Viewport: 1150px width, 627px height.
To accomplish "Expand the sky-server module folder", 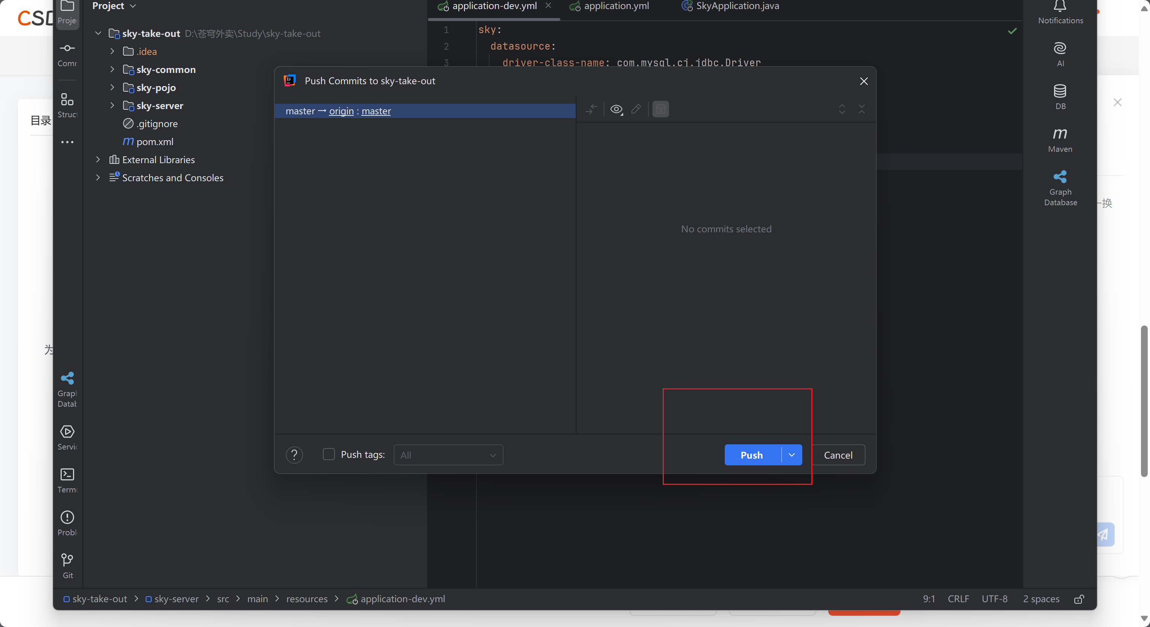I will [x=112, y=106].
